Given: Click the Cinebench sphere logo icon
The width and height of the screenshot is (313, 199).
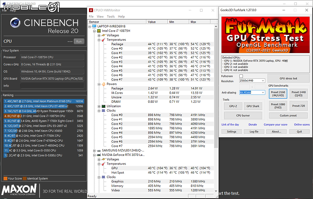Looking at the screenshot, I should 15,22.
